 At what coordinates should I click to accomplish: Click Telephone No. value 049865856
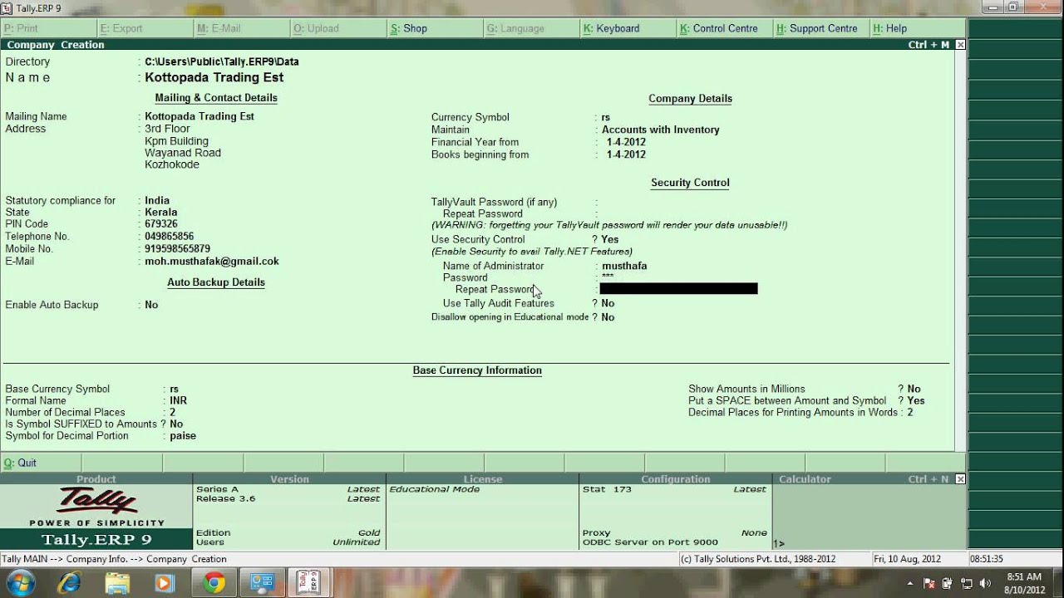coord(170,237)
